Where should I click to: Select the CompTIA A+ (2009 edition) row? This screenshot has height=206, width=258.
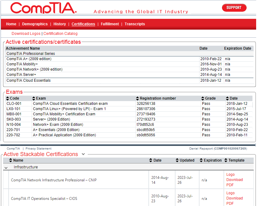pos(129,59)
